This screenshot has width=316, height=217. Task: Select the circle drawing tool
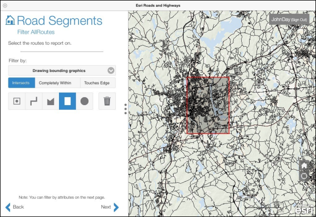(x=84, y=101)
